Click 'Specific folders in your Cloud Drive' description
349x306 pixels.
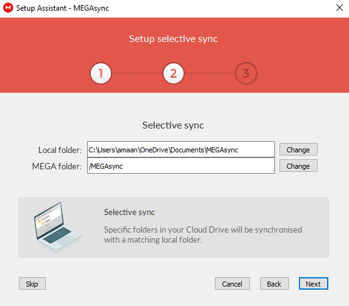(203, 235)
